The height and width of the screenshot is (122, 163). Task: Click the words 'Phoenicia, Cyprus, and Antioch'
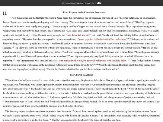coord(121,80)
